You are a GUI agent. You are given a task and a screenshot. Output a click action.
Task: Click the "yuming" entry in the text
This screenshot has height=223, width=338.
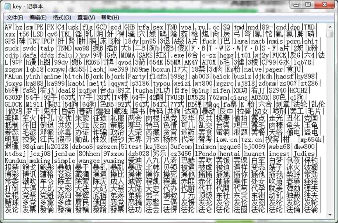(114, 161)
